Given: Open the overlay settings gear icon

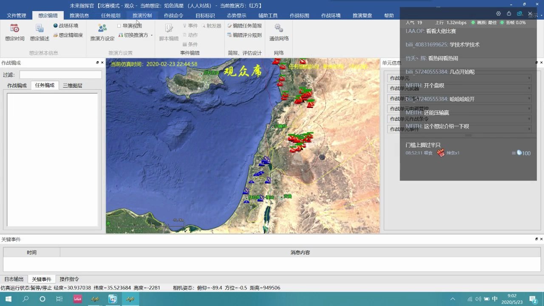Looking at the screenshot, I should click(x=499, y=14).
